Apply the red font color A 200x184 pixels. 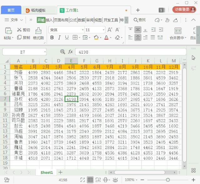(106, 38)
